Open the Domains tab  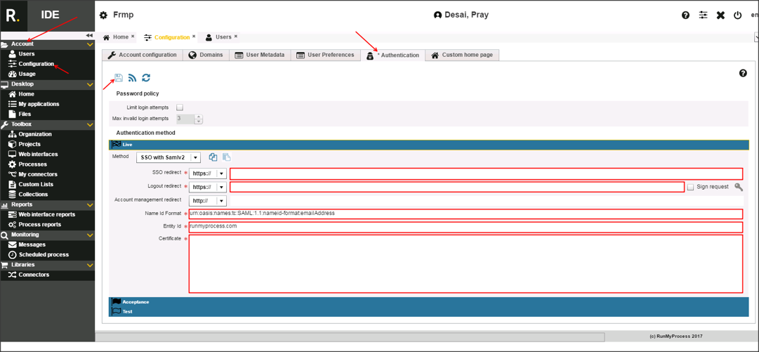206,55
